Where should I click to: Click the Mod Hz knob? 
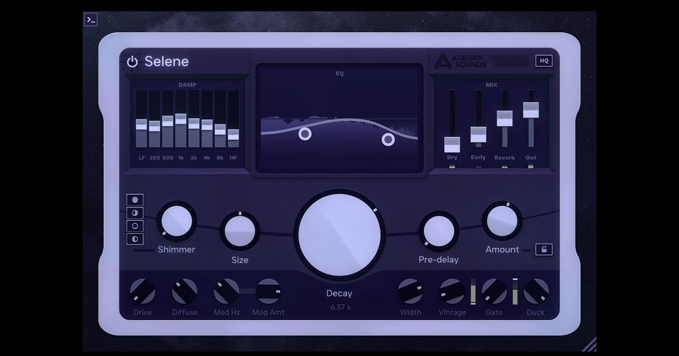pyautogui.click(x=226, y=292)
